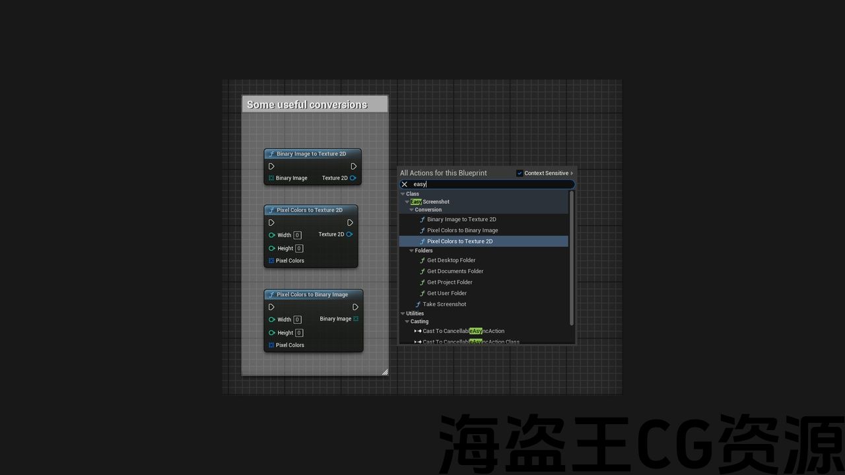Image resolution: width=845 pixels, height=475 pixels.
Task: Grab the comment box resize handle
Action: (384, 372)
